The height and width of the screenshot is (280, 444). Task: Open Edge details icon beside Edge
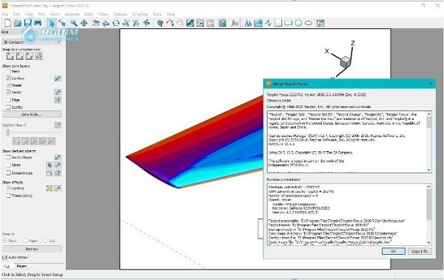click(58, 100)
